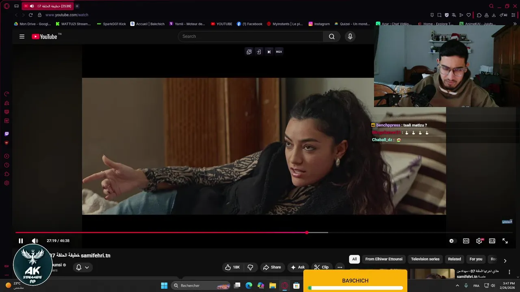Screen dimensions: 520x292
Task: Mute tab via tab speaker icon
Action: point(32,6)
